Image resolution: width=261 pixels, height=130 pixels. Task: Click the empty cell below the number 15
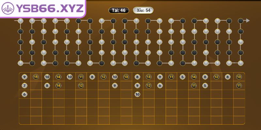36,85
